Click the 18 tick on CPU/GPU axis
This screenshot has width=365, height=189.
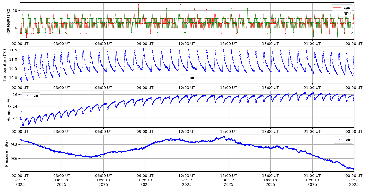click(15, 11)
